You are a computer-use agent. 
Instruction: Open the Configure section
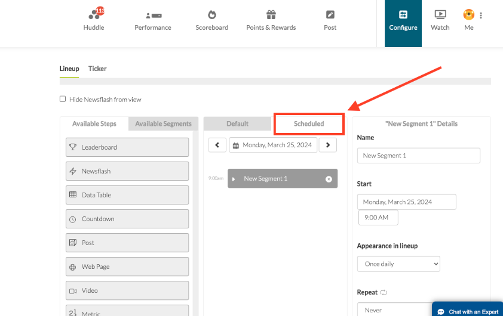click(403, 23)
